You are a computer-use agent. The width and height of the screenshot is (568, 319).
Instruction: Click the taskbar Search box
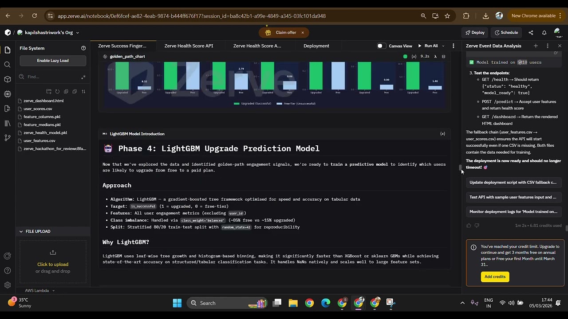point(226,303)
